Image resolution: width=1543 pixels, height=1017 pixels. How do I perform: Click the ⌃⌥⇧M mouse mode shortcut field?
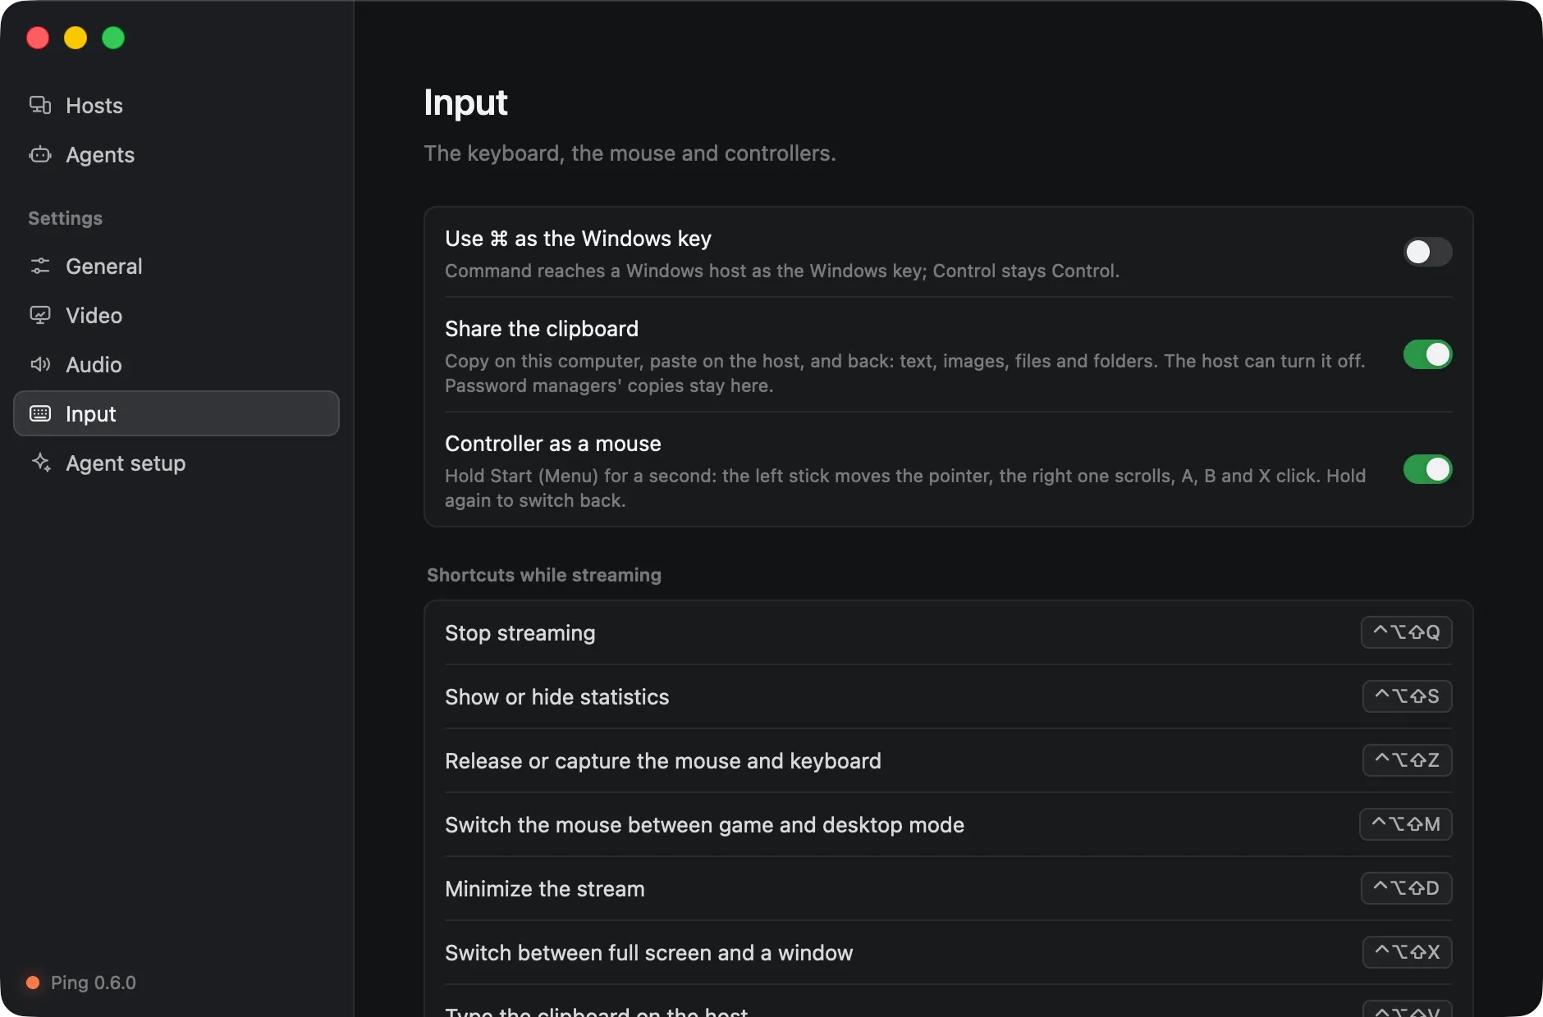point(1405,824)
